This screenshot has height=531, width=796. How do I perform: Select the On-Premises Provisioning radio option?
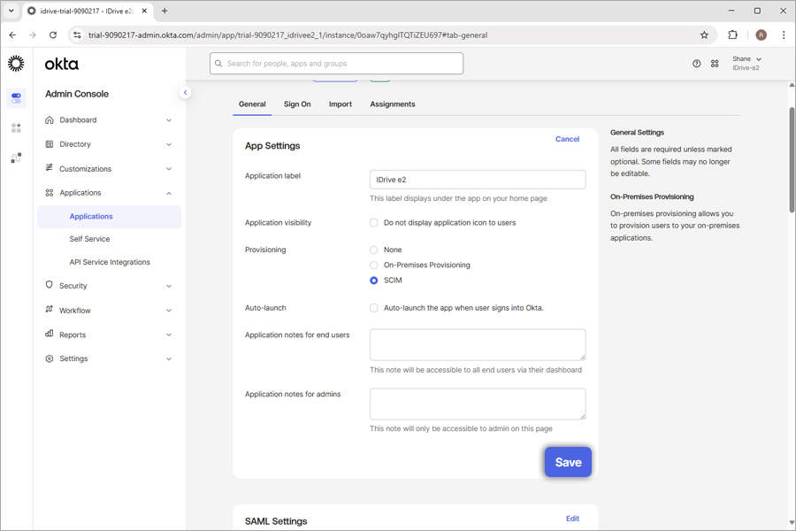click(x=374, y=265)
